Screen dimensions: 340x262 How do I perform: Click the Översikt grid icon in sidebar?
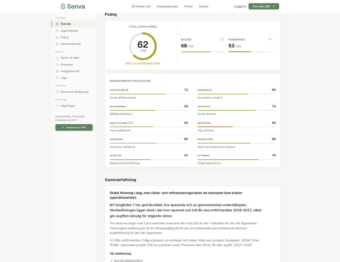pyautogui.click(x=57, y=24)
